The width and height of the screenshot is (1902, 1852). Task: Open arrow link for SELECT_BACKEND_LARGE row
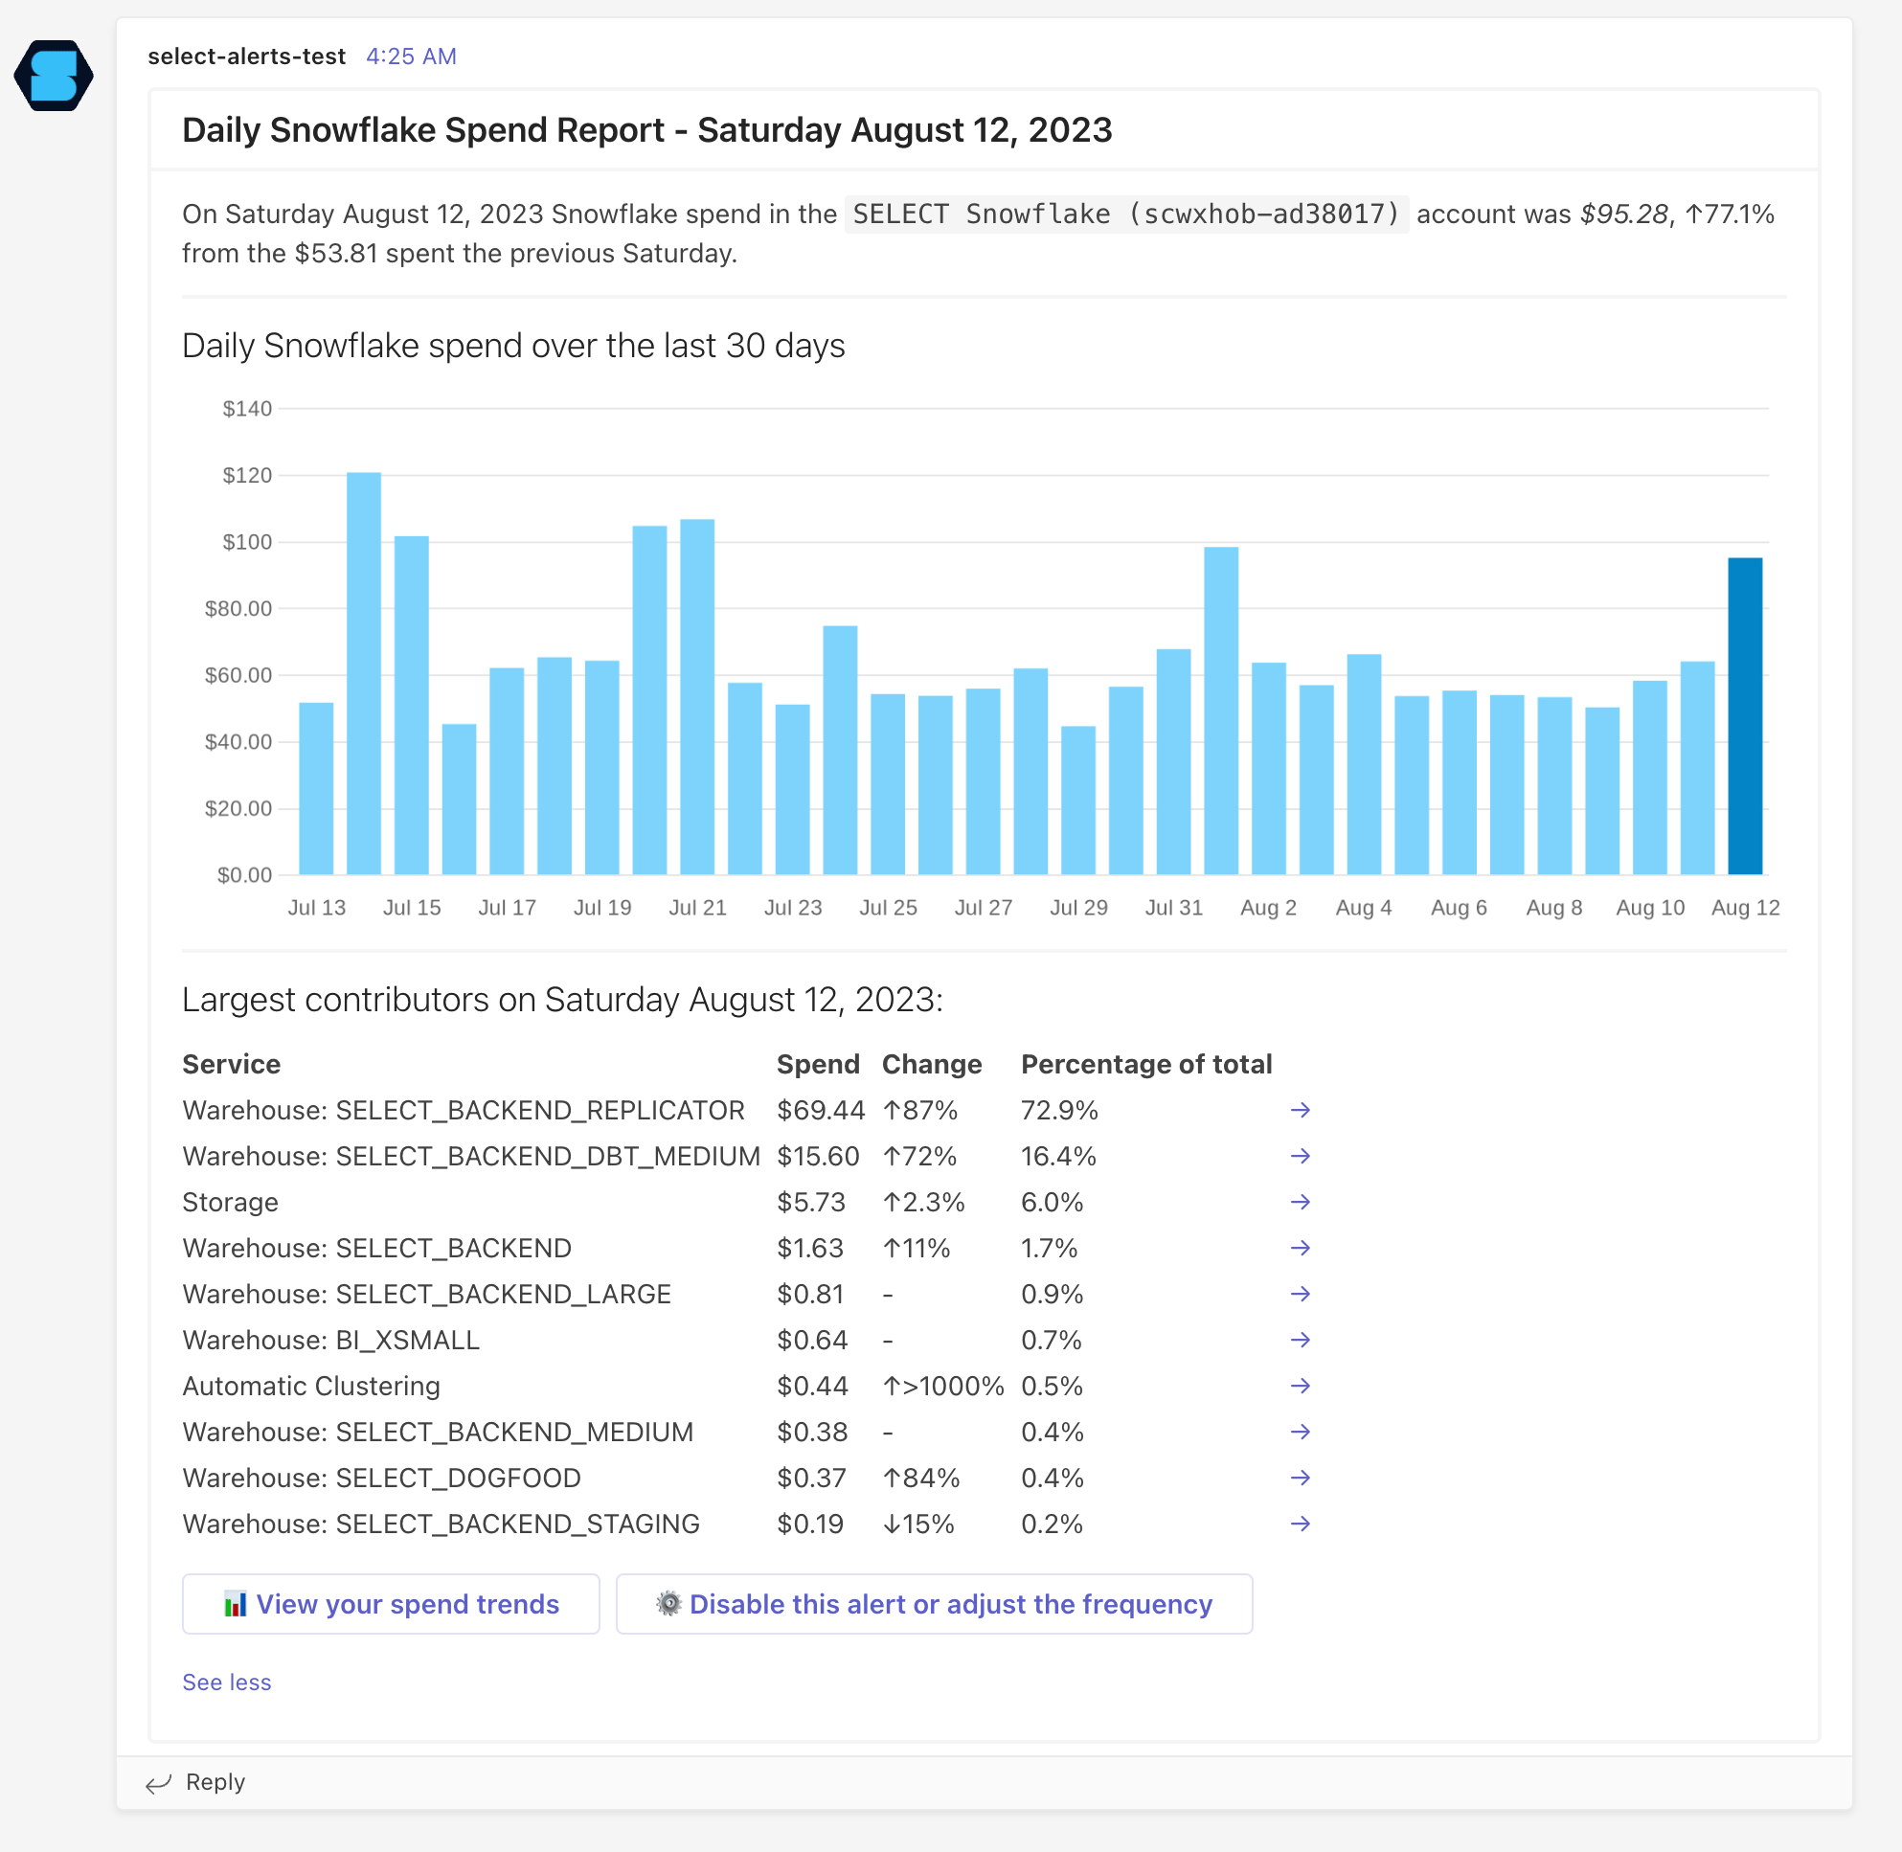[1300, 1294]
